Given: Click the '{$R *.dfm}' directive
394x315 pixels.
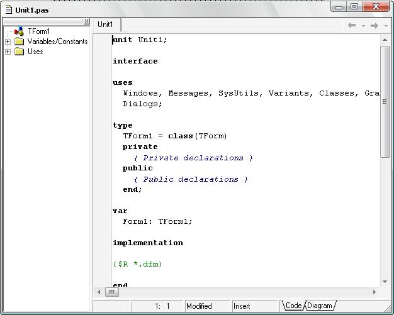Looking at the screenshot, I should pyautogui.click(x=137, y=264).
